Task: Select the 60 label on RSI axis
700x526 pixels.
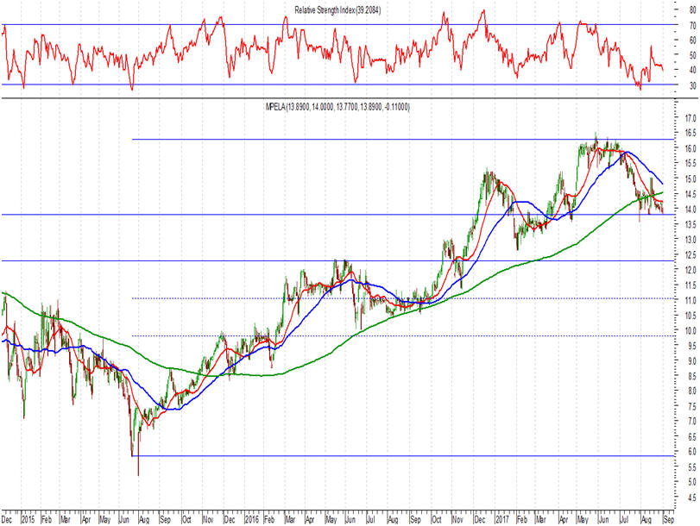Action: tap(692, 40)
